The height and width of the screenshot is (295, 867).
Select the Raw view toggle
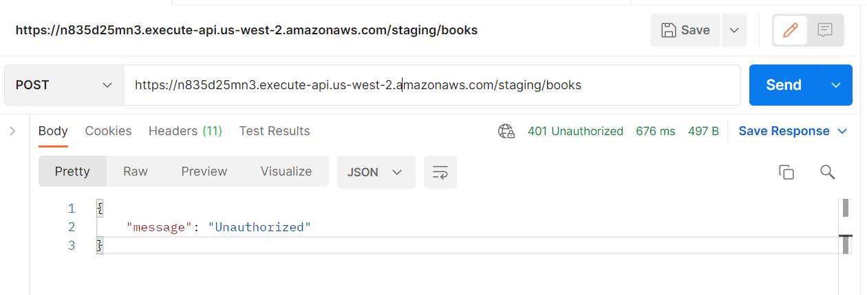(x=136, y=172)
